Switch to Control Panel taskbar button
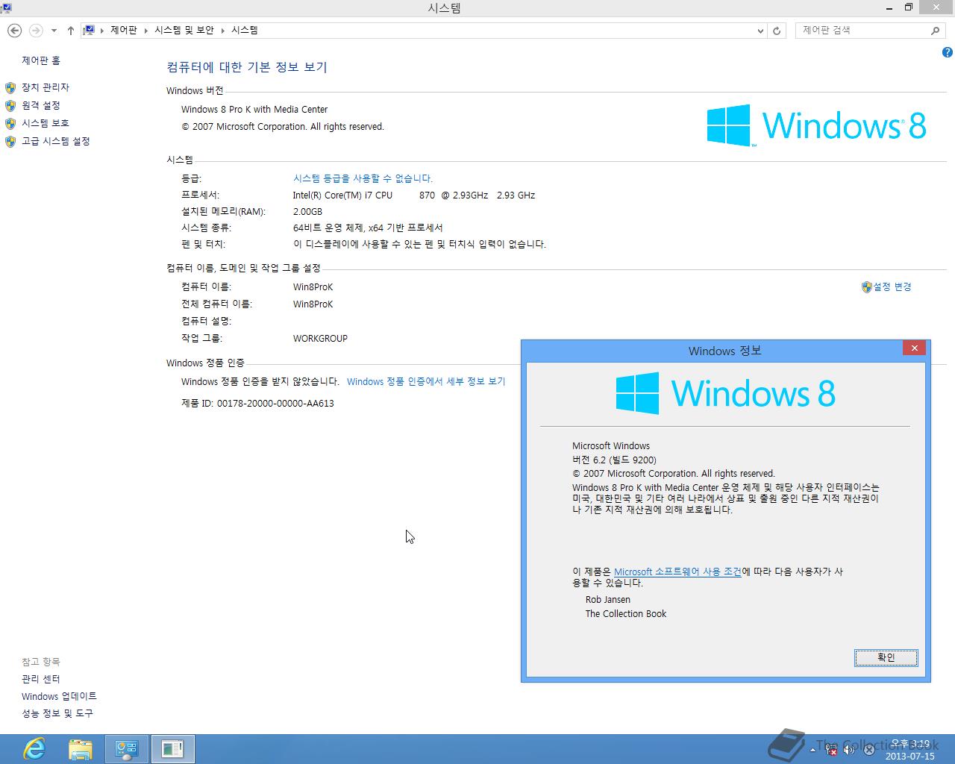Viewport: 955px width, 764px height. [x=127, y=749]
